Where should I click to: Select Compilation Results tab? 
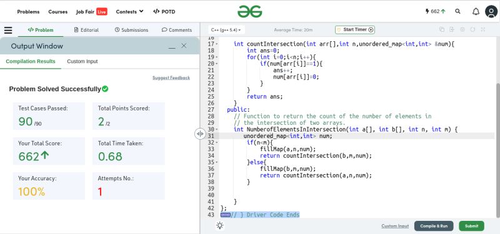coord(31,61)
